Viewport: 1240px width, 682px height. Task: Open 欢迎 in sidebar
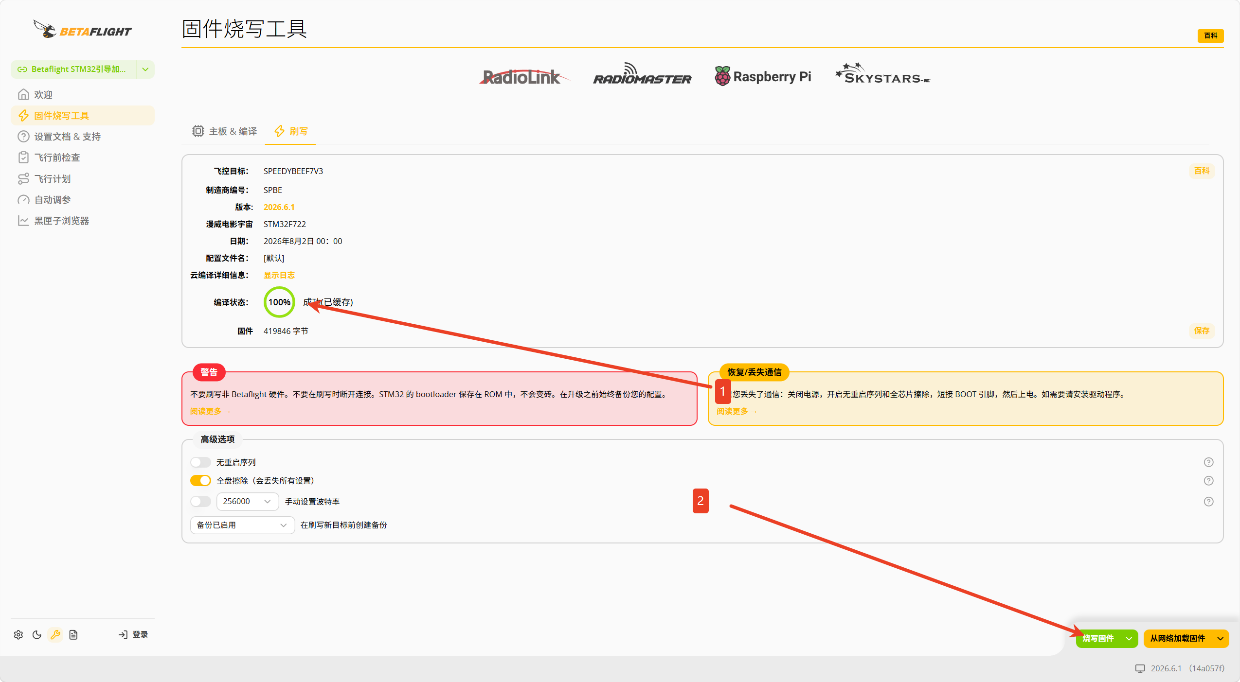(83, 95)
